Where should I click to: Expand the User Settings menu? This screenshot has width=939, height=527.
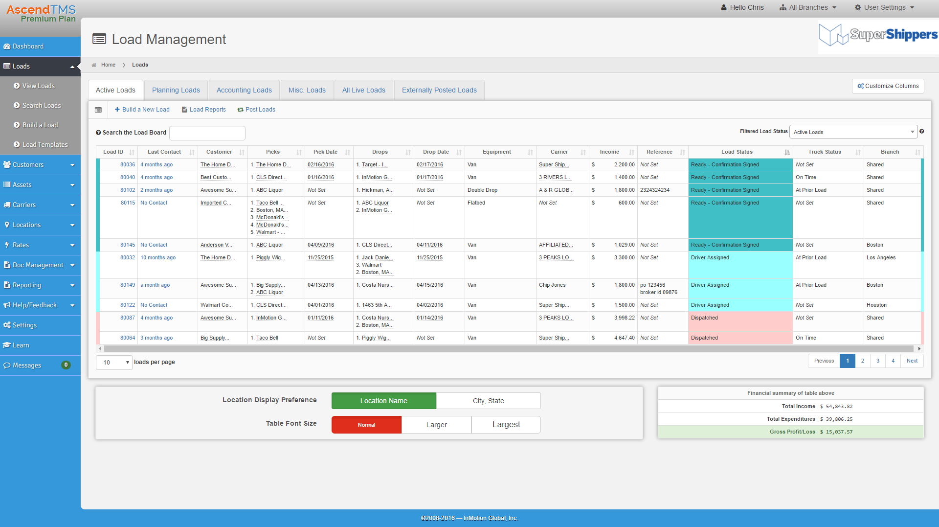coord(883,7)
